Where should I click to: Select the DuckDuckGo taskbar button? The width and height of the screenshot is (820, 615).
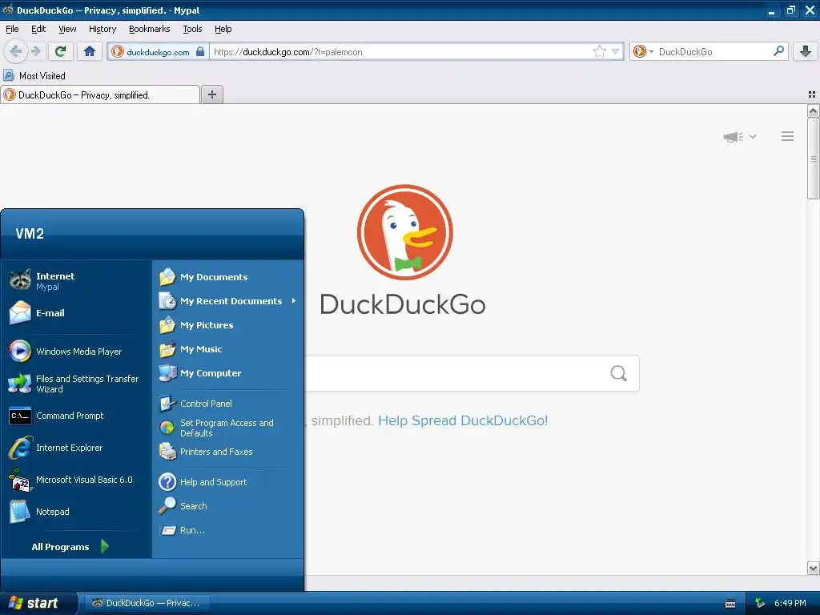click(x=147, y=603)
